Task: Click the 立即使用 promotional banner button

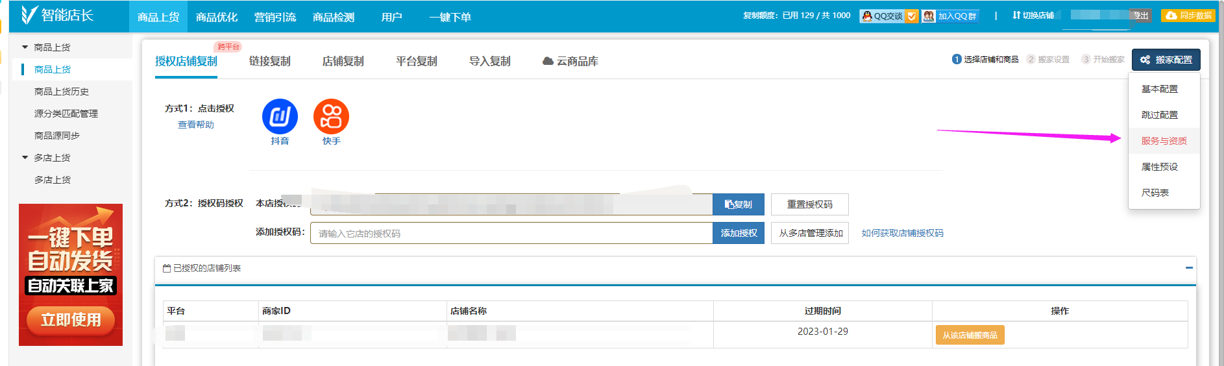Action: (x=71, y=320)
